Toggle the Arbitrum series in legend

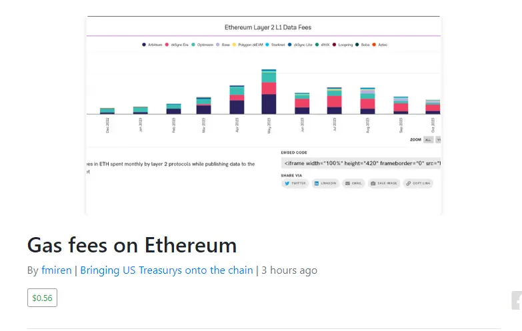pyautogui.click(x=152, y=45)
